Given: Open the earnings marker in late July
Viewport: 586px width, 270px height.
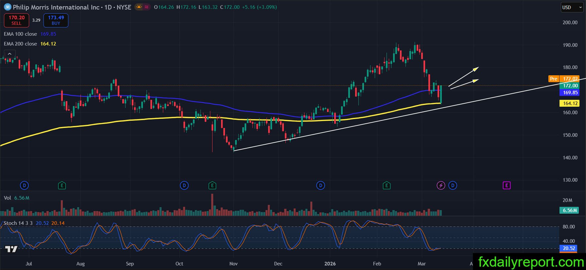Looking at the screenshot, I should pyautogui.click(x=62, y=186).
